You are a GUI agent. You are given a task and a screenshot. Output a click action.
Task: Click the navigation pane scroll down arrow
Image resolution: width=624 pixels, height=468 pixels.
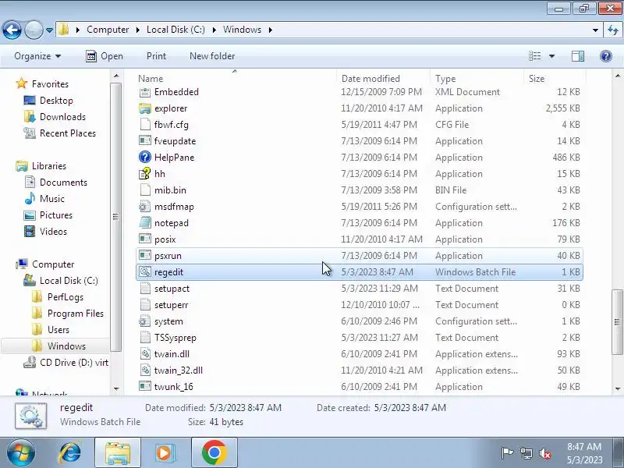(x=115, y=388)
